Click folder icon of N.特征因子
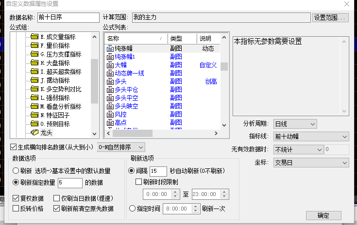The height and width of the screenshot is (225, 357). (34, 115)
